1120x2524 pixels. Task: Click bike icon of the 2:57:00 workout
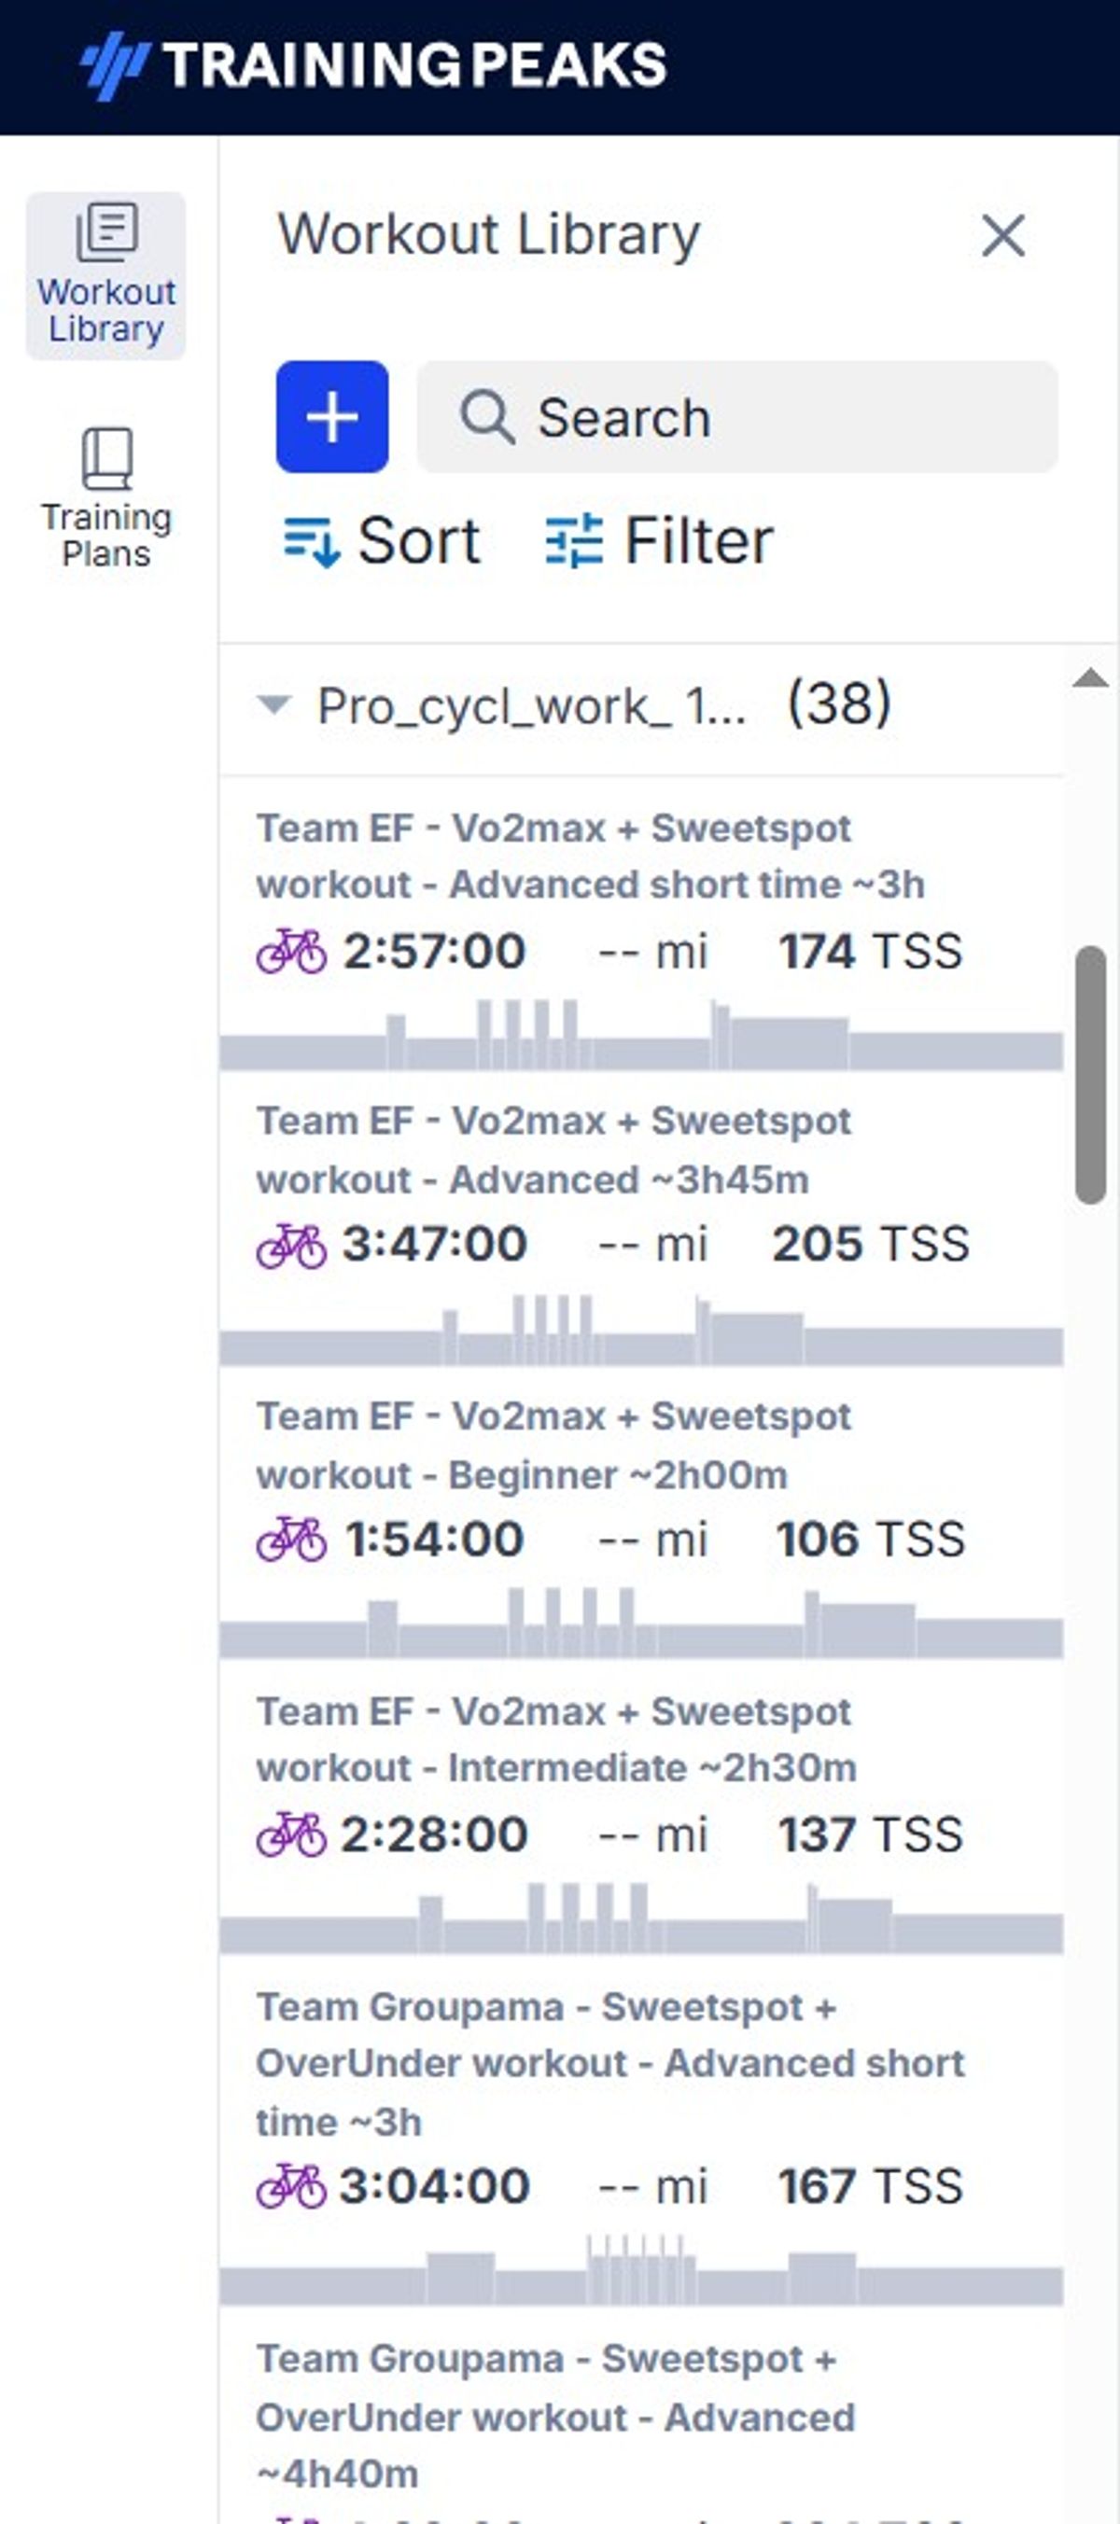click(291, 952)
